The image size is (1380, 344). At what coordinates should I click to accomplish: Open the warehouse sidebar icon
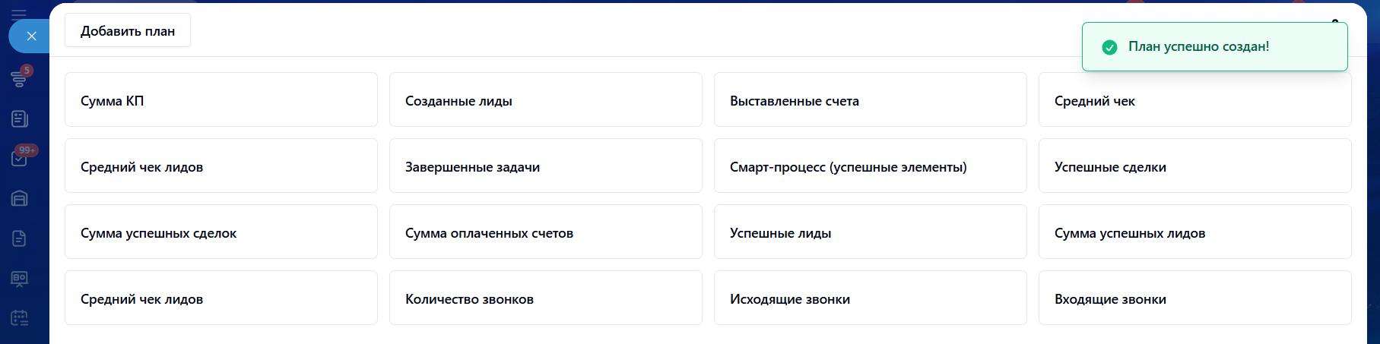point(20,198)
